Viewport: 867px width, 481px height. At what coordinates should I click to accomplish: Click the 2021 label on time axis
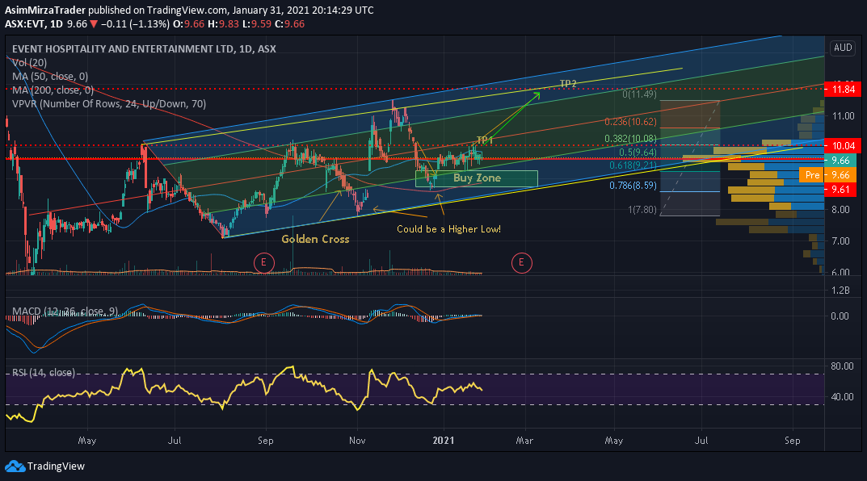444,440
